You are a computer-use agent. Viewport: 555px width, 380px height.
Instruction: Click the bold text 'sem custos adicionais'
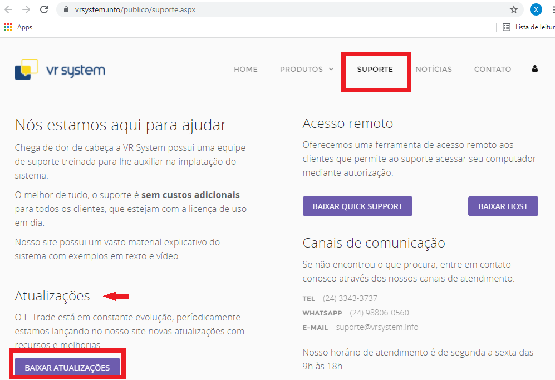click(190, 195)
